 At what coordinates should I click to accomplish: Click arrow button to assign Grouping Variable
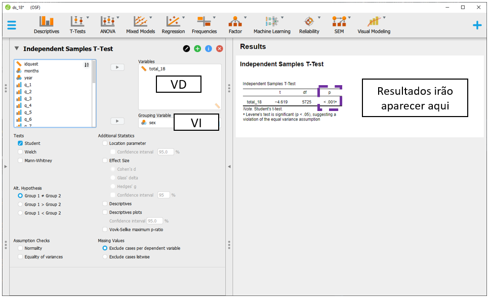(117, 121)
